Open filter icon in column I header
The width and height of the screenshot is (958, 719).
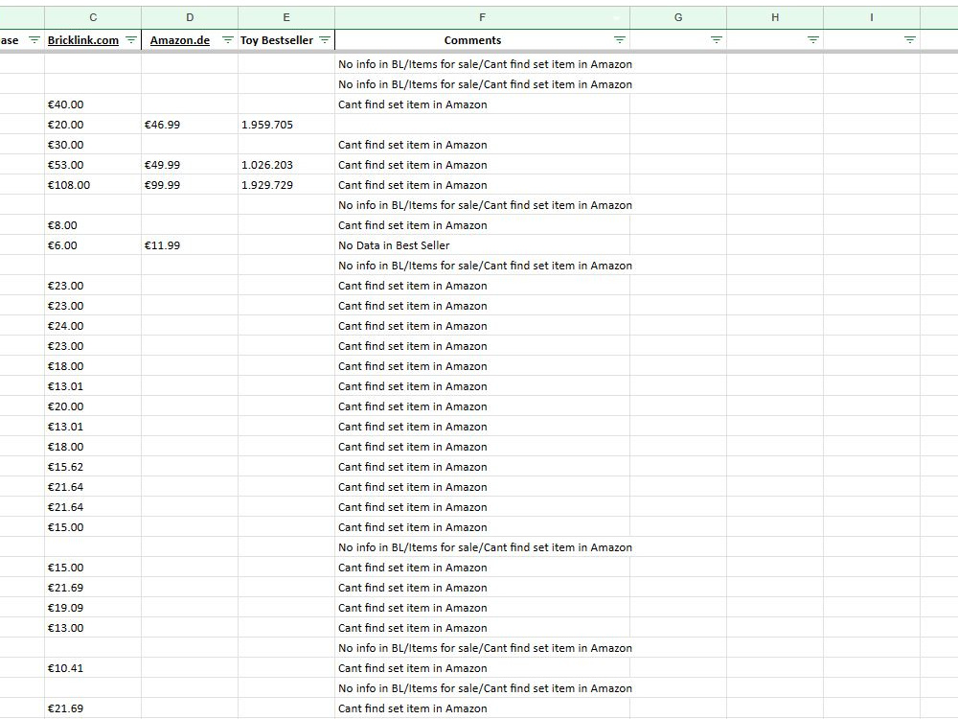coord(909,40)
